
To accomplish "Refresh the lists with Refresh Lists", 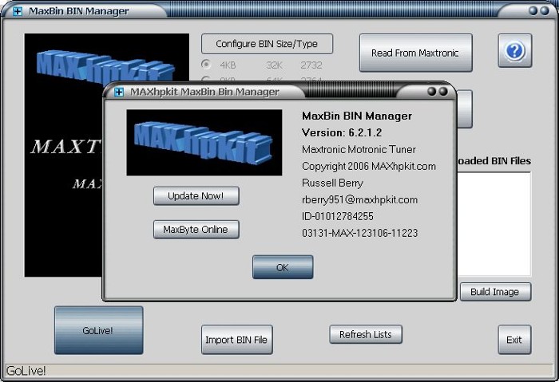I will click(365, 334).
